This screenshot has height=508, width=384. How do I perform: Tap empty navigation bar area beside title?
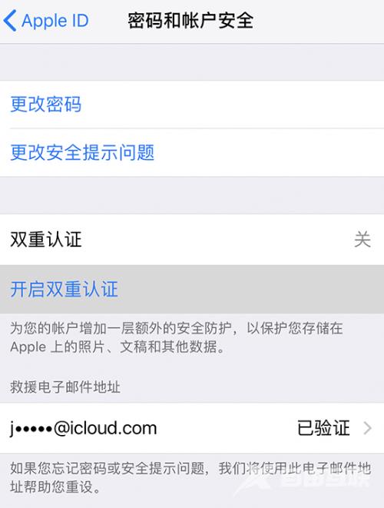tap(319, 21)
